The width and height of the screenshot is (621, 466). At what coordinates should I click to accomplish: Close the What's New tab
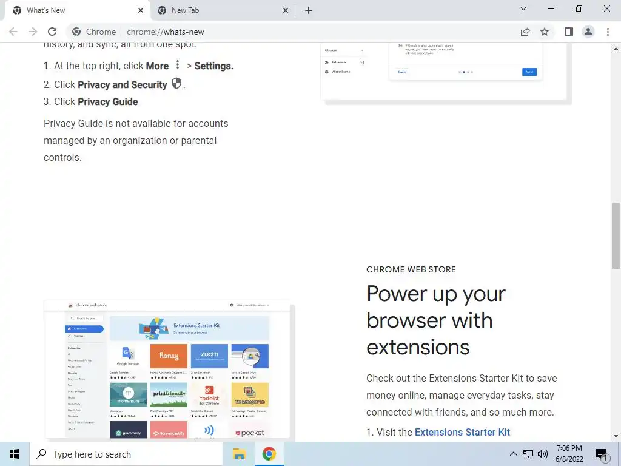tap(141, 10)
